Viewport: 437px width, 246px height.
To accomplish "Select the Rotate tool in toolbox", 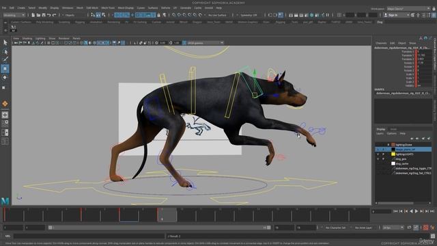I will click(5, 77).
